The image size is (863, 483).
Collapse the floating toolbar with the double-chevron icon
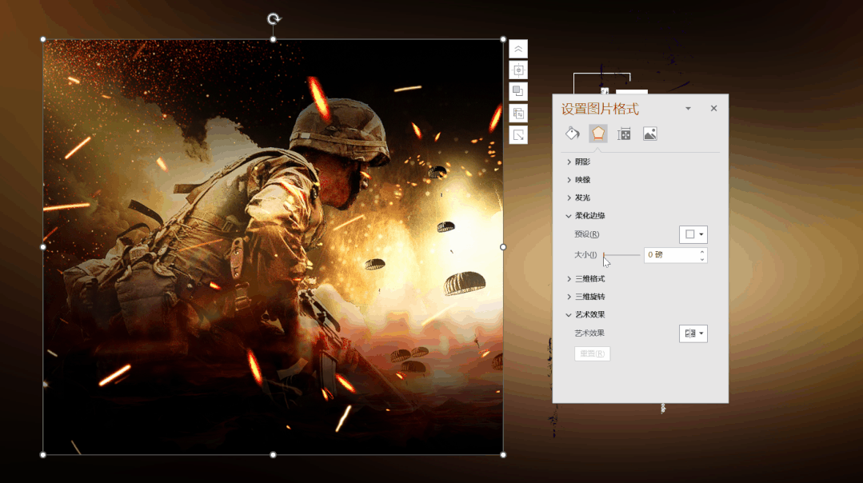tap(518, 49)
